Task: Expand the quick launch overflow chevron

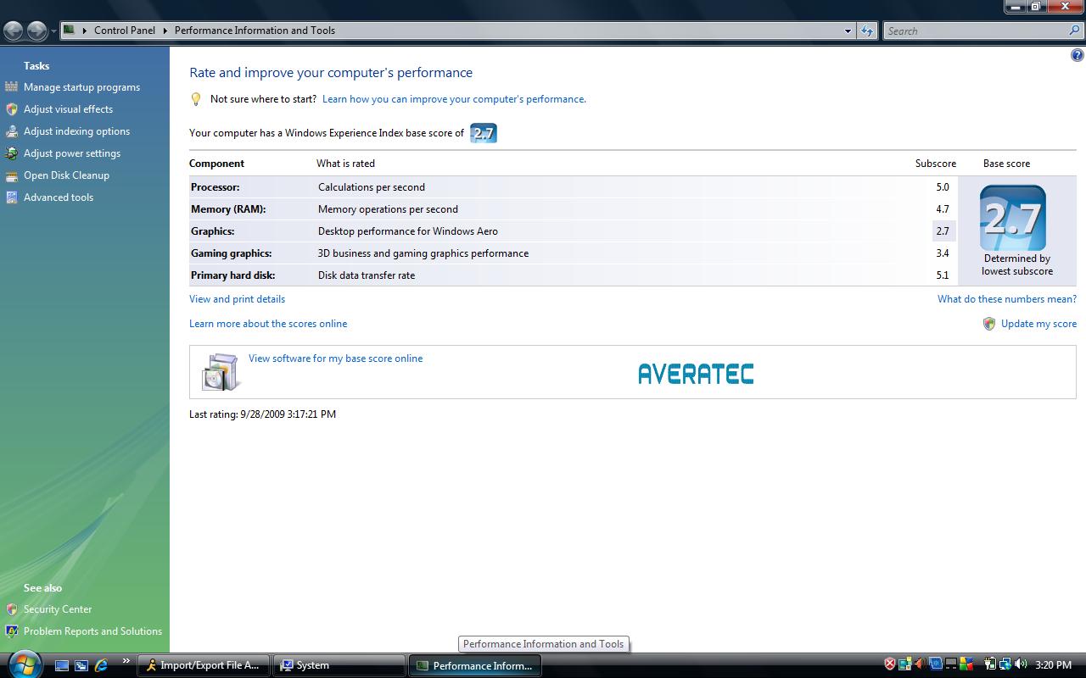Action: pyautogui.click(x=126, y=661)
